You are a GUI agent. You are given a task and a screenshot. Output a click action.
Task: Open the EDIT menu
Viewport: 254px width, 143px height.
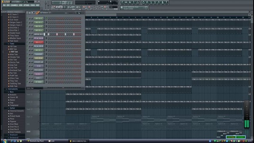coord(8,5)
